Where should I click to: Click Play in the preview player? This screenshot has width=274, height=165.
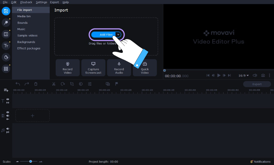(x=219, y=75)
